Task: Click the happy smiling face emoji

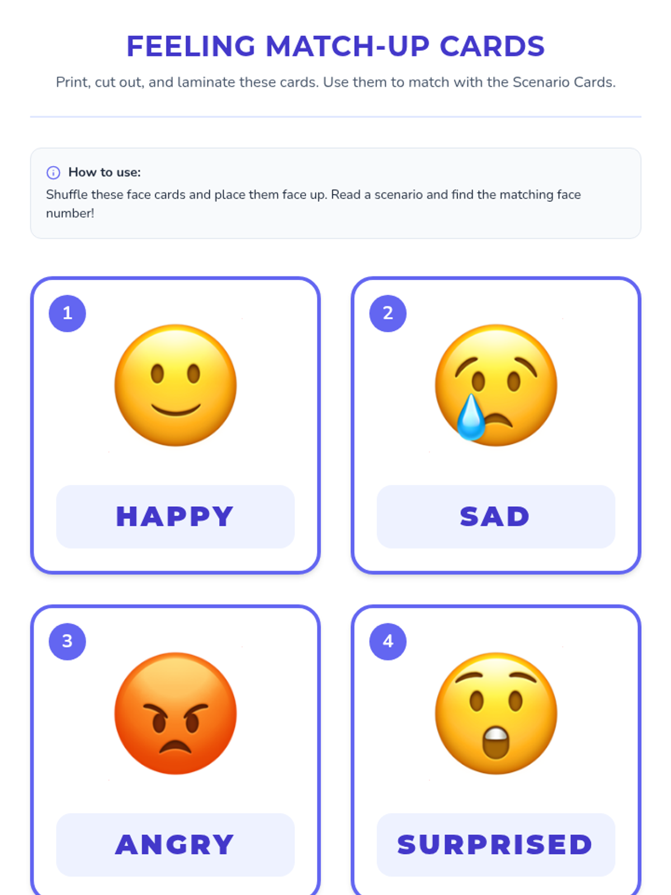Action: tap(176, 385)
